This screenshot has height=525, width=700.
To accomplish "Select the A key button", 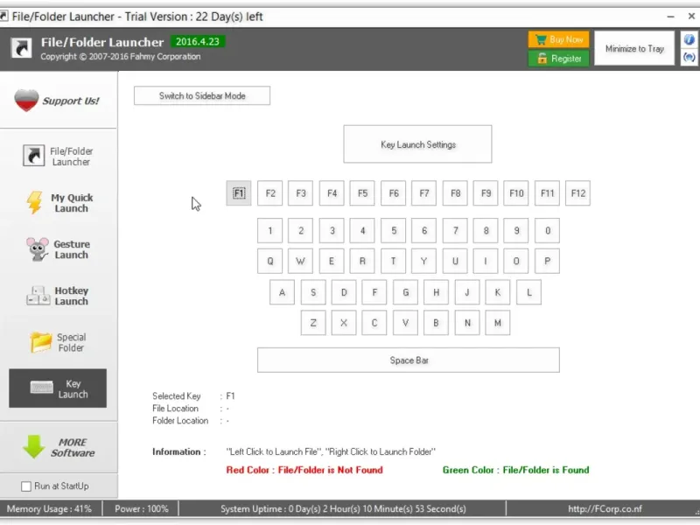I will tap(282, 292).
